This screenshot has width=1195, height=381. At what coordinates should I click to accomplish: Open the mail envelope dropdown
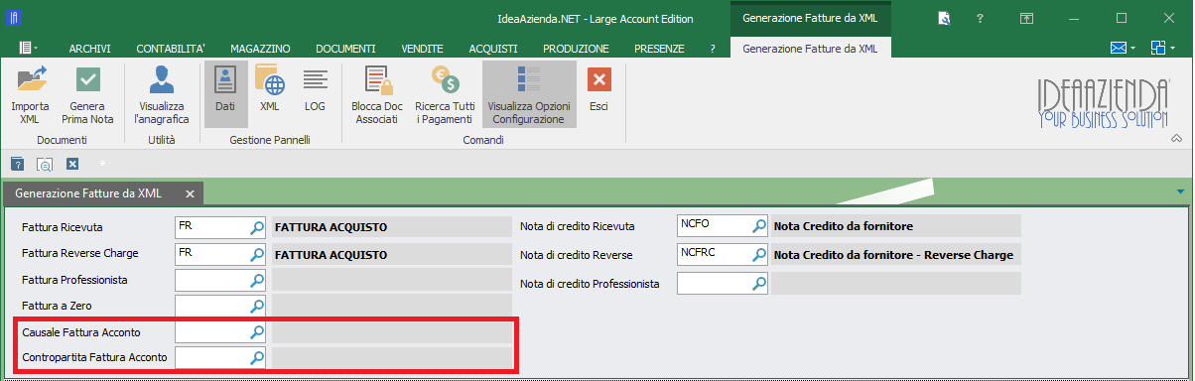pyautogui.click(x=1123, y=48)
